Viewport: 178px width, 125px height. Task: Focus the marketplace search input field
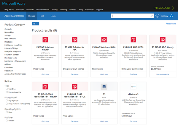tap(131, 16)
